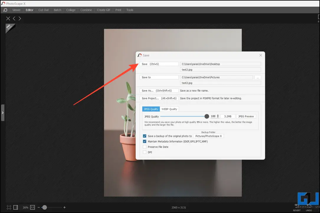Switch to the Editor tab
Screen dimensions: 320x213
pos(29,10)
